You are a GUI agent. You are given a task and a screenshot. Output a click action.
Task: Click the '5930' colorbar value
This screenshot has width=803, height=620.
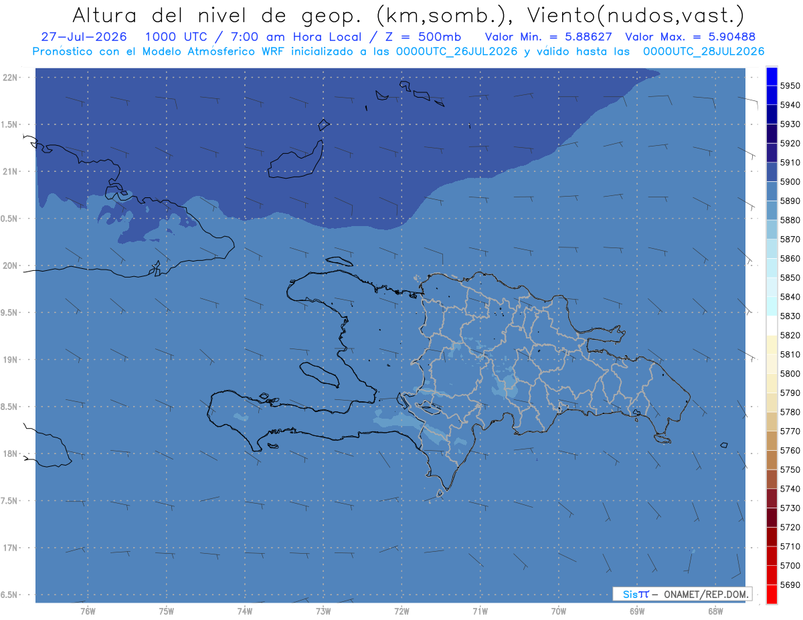pyautogui.click(x=790, y=124)
